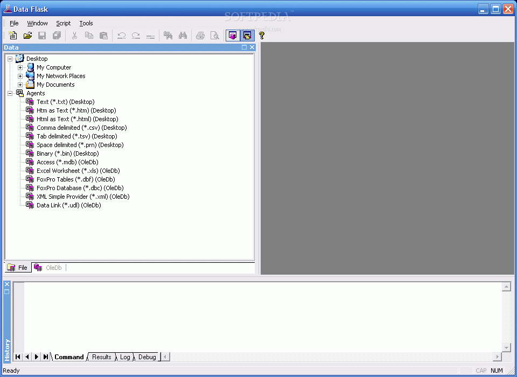
Task: Select Htm as Text (*.htm) agent
Action: point(76,110)
